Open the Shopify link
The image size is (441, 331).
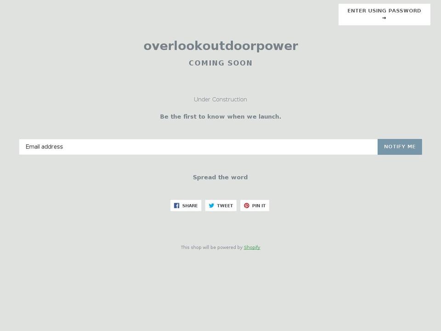[x=252, y=247]
